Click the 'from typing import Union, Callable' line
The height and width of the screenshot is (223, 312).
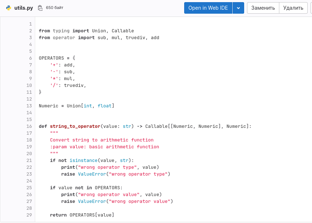pyautogui.click(x=87, y=31)
